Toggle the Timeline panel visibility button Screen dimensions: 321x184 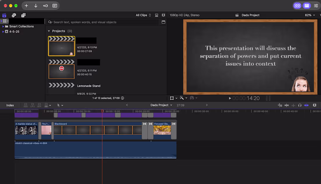[307, 6]
